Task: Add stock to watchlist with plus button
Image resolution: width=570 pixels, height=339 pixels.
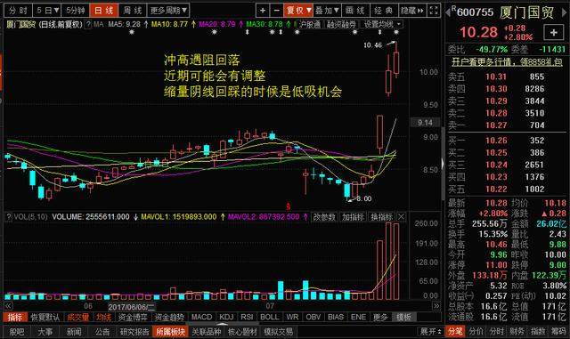Action: [553, 32]
